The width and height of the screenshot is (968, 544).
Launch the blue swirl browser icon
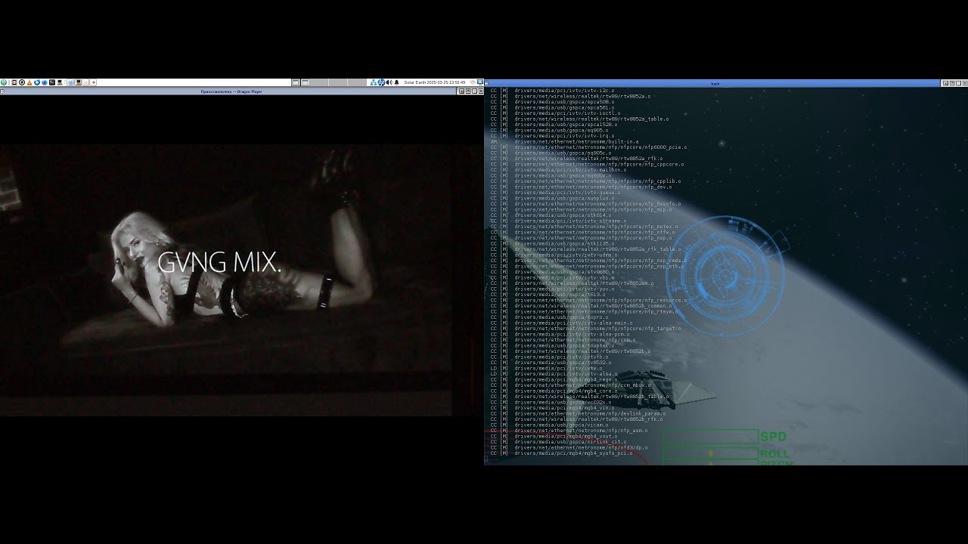point(37,82)
